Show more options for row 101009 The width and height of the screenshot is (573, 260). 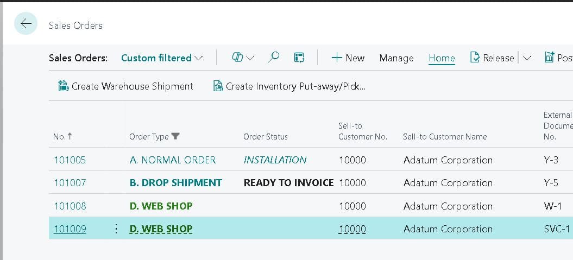(116, 229)
